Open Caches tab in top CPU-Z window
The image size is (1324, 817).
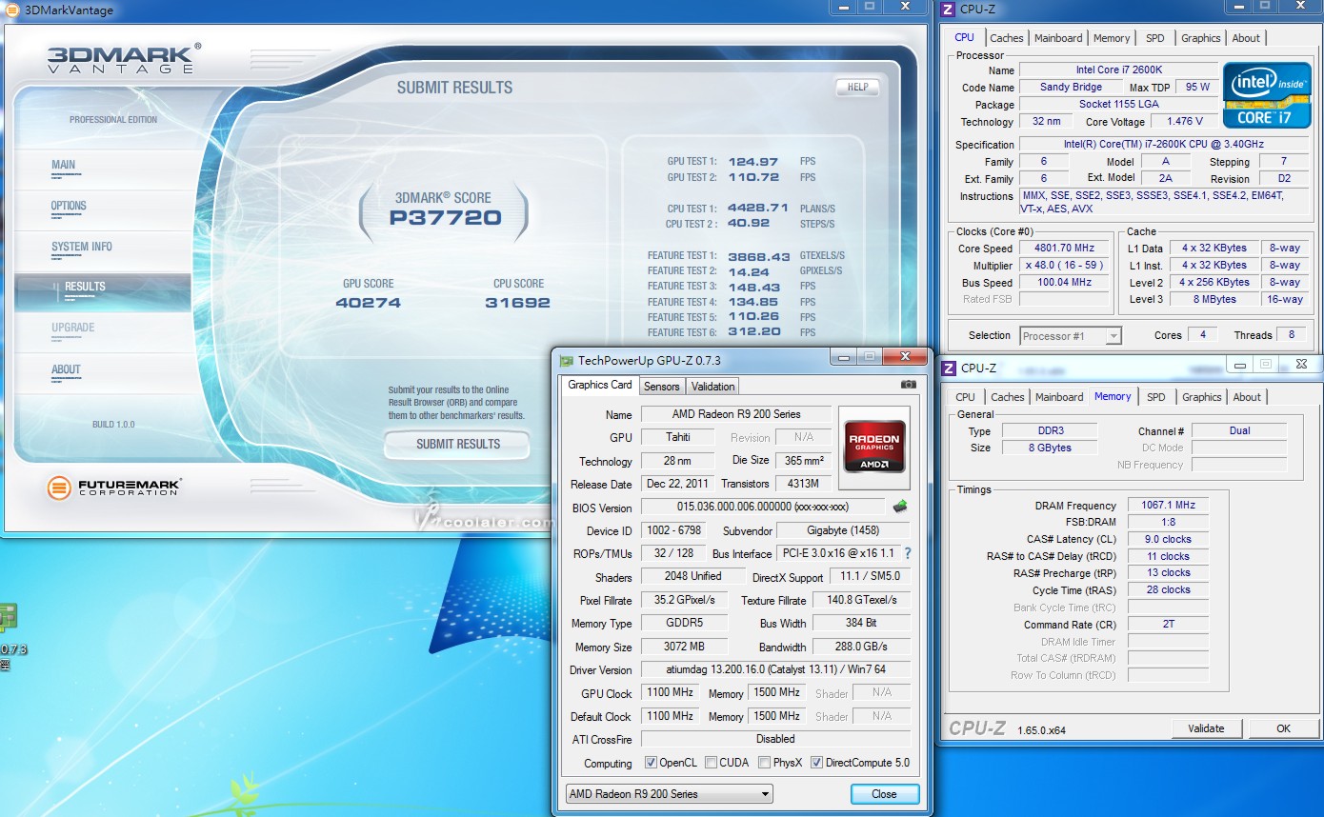(1007, 38)
